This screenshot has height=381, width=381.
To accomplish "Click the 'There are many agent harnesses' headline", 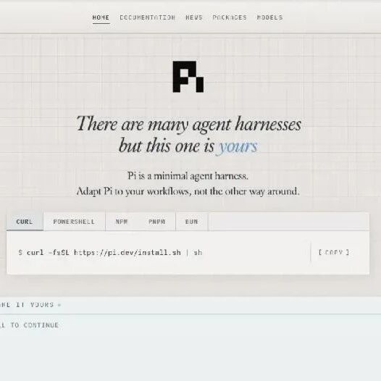I will point(189,124).
